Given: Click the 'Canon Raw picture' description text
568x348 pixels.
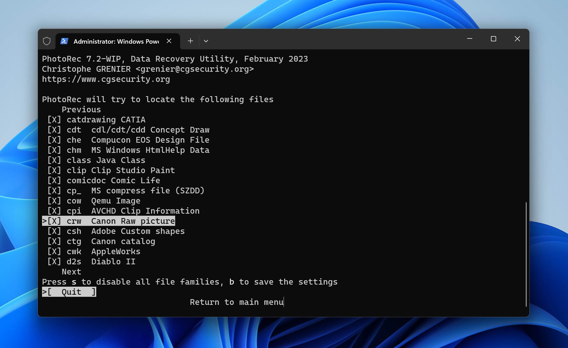Looking at the screenshot, I should [x=133, y=221].
